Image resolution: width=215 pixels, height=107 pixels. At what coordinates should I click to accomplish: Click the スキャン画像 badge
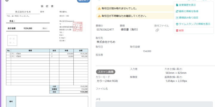106,72
